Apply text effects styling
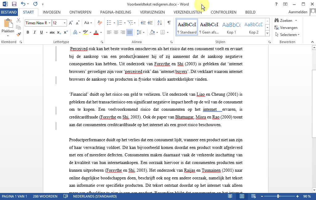This screenshot has width=316, height=200. coord(75,32)
